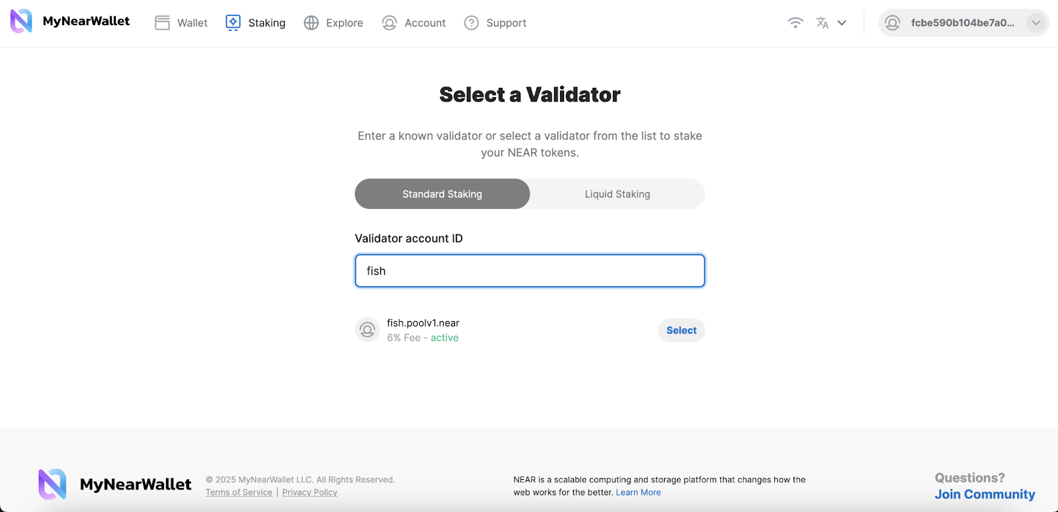Click the Validator account ID field
This screenshot has width=1058, height=512.
coord(530,271)
